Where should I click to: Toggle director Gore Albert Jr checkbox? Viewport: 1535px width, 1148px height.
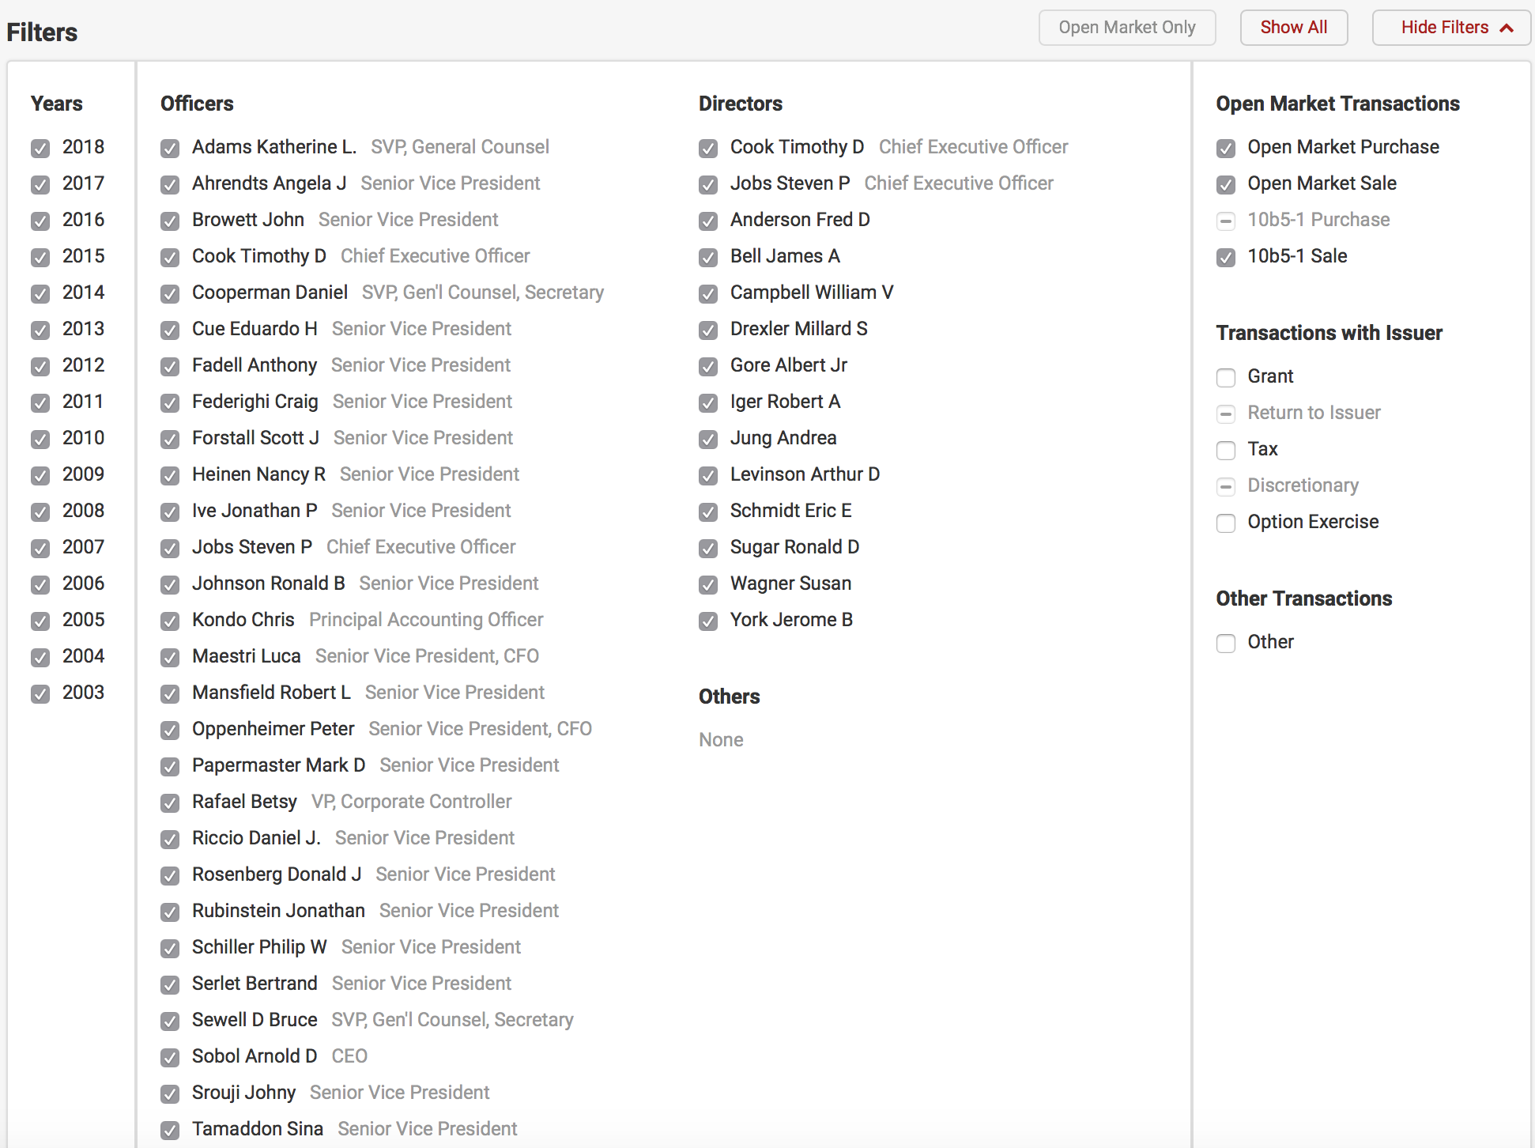708,366
